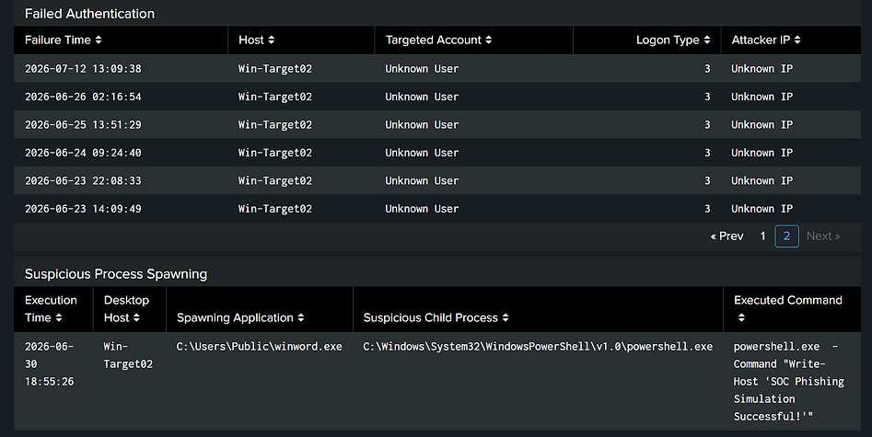Click the powershell.exe child process path
The height and width of the screenshot is (437, 872).
[538, 346]
